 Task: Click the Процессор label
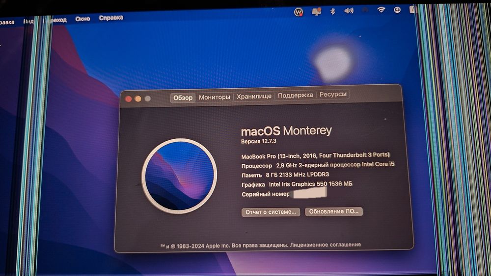(256, 166)
